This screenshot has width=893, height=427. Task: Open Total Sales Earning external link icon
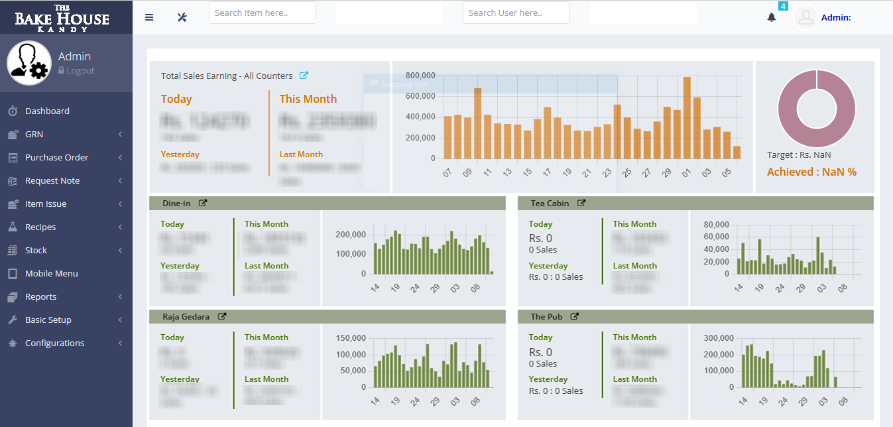304,76
